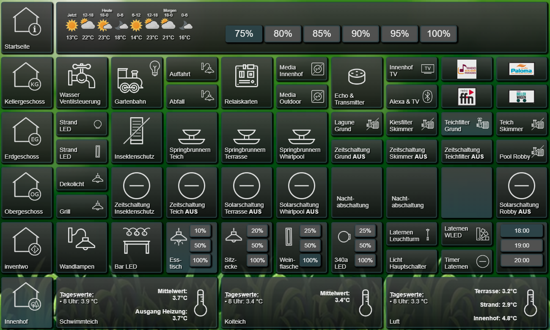Screen dimensions: 550x330
Task: Open the Wasser Ventilsteuerung faucet tile
Action: pyautogui.click(x=82, y=83)
